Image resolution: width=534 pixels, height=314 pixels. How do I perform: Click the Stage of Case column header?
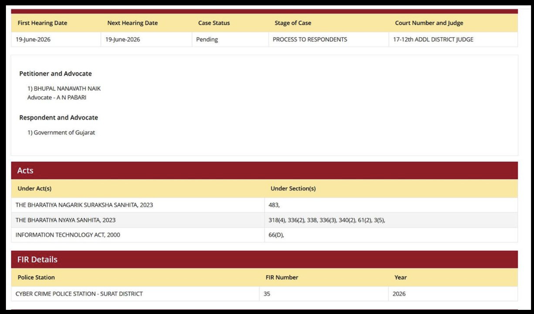click(x=293, y=23)
